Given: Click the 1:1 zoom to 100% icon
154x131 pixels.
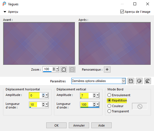Looking at the screenshot, I should pos(72,70).
